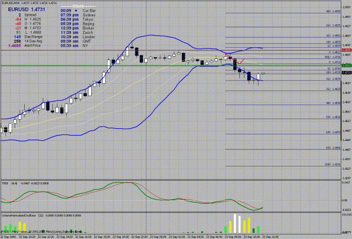Click the MID Fibonacci level label
This screenshot has height=239, width=352.
pyautogui.click(x=333, y=57)
